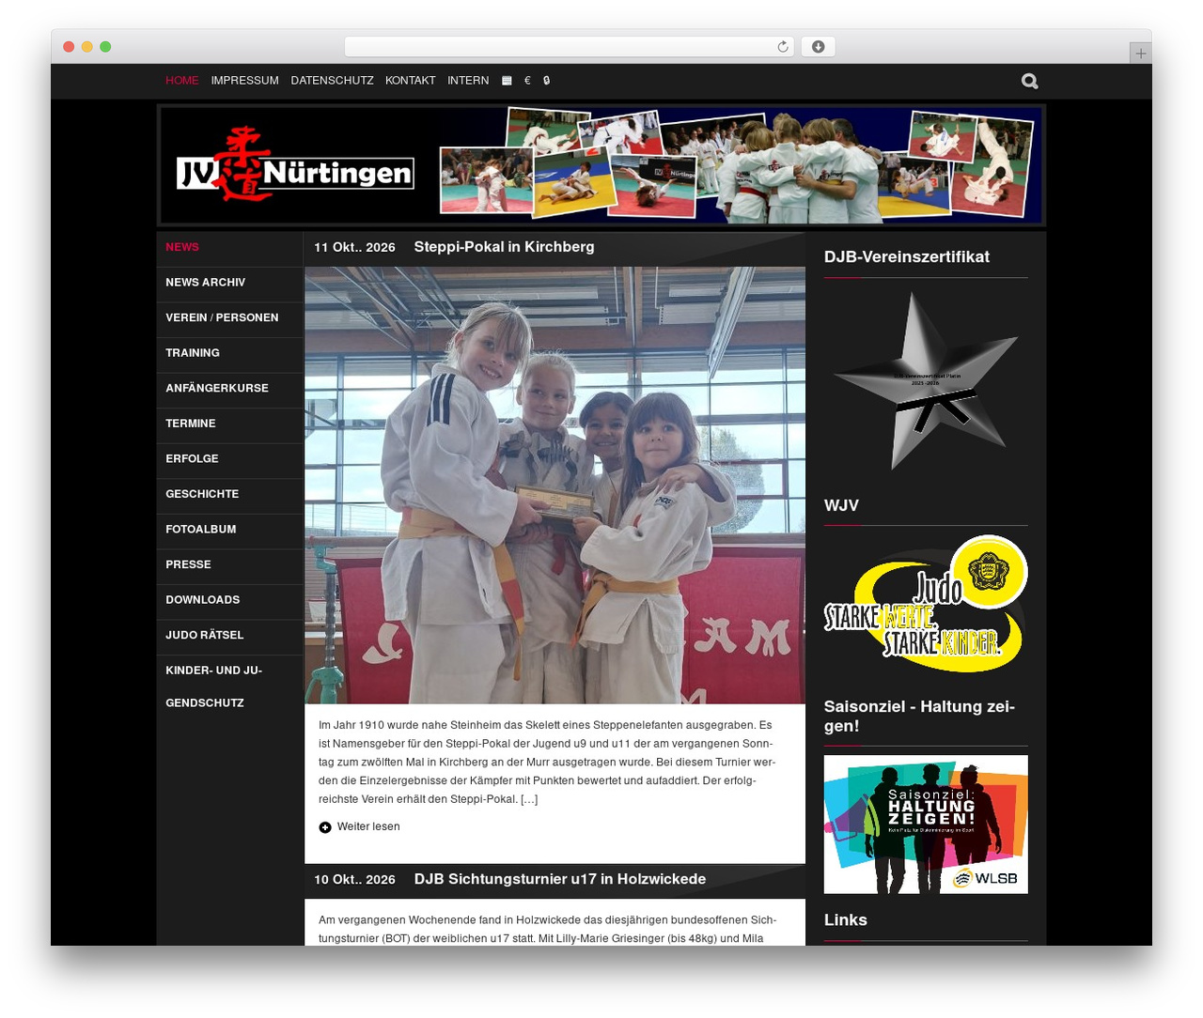Image resolution: width=1203 pixels, height=1018 pixels.
Task: Click the euro symbol in top navigation
Action: (x=527, y=81)
